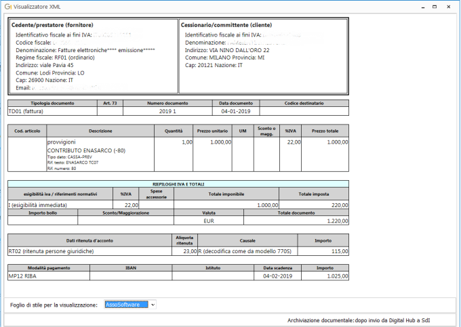Viewport: 461px width, 327px height.
Task: Close the Visualizzatore XML window
Action: pos(448,7)
